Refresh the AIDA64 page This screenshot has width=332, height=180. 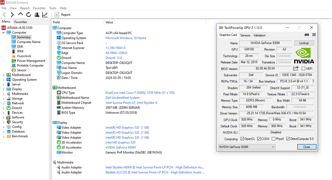pos(29,14)
